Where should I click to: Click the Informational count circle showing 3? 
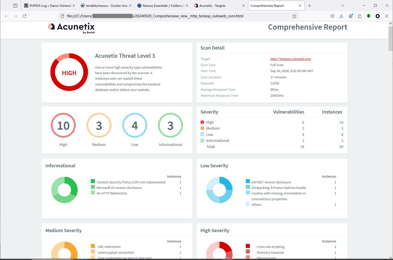tap(171, 125)
